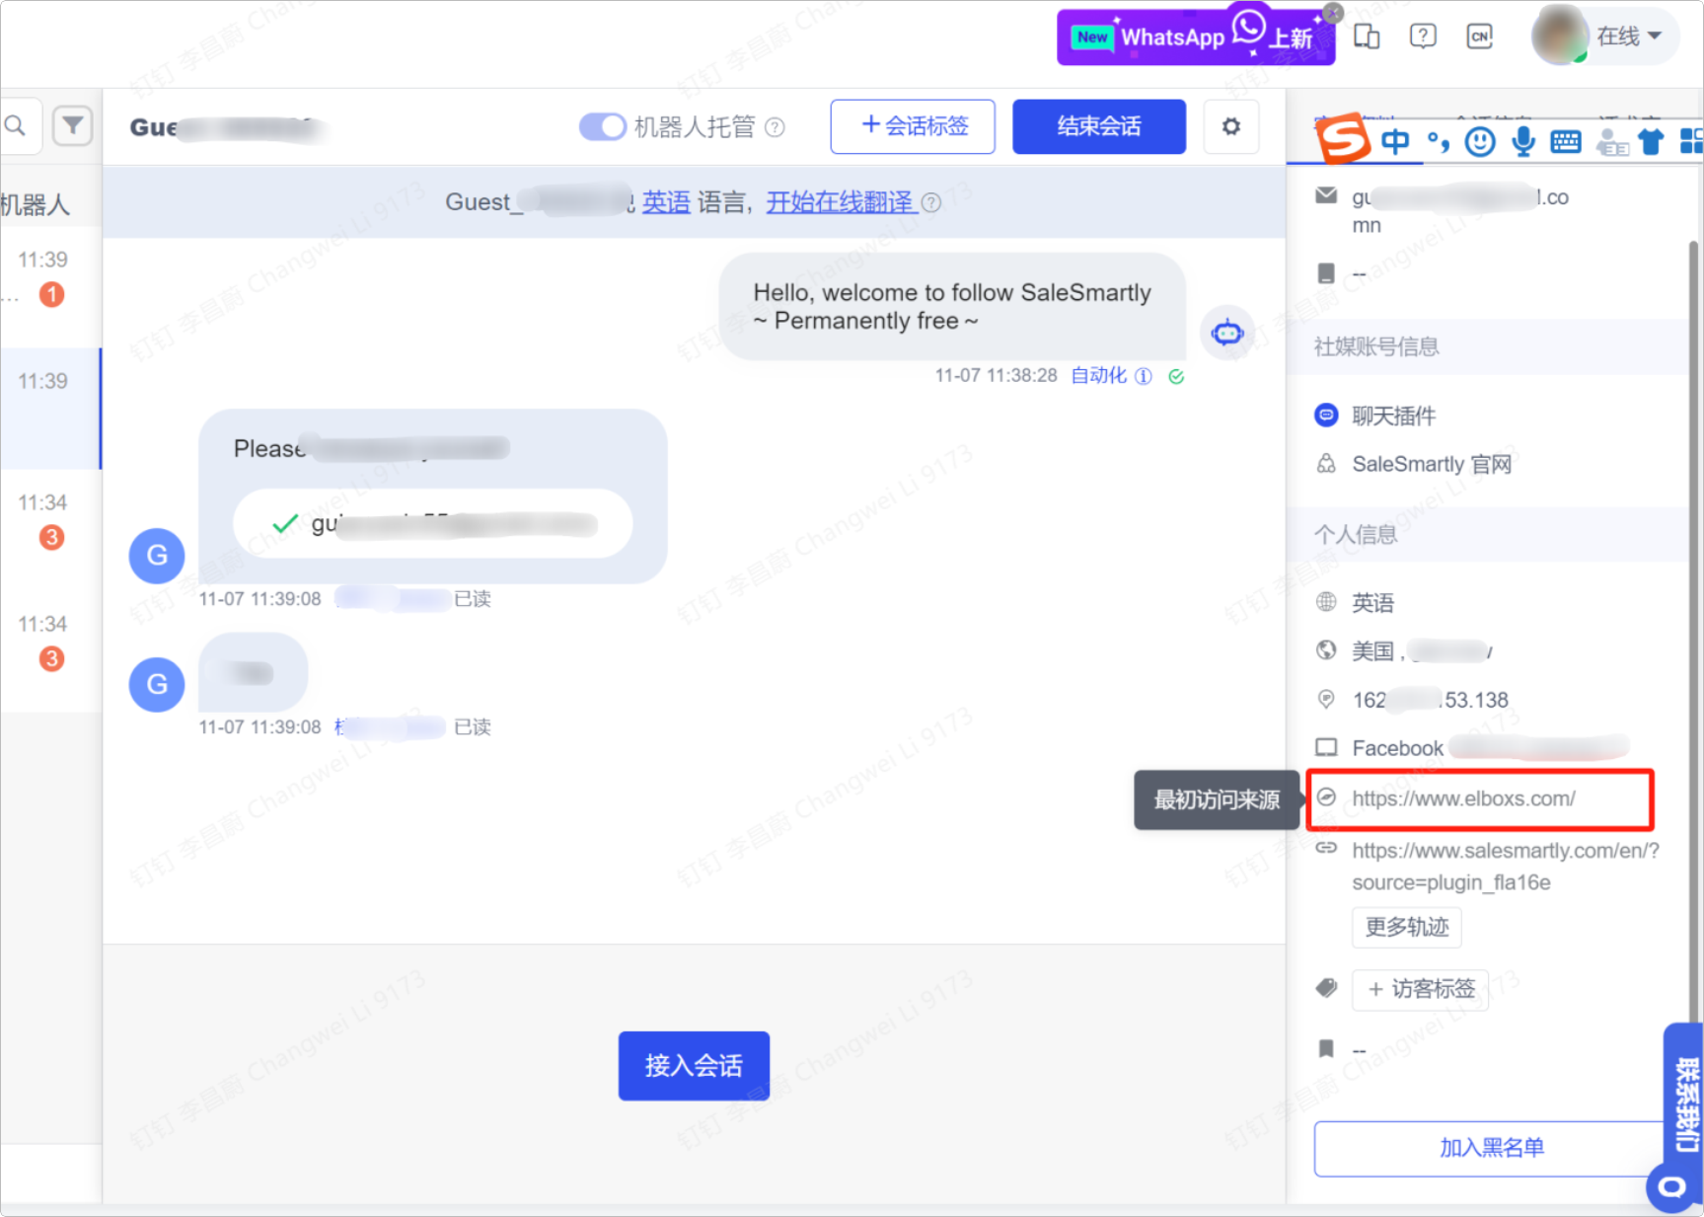Close the WhatsApp 上新 banner
This screenshot has height=1217, width=1704.
pos(1333,13)
